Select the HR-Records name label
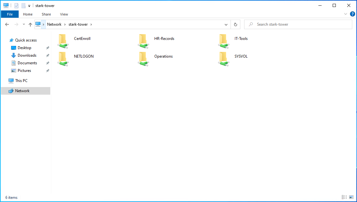The height and width of the screenshot is (202, 357). (x=164, y=39)
